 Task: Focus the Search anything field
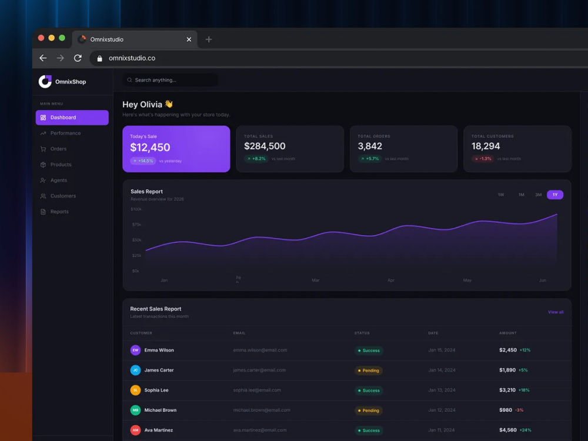click(171, 80)
